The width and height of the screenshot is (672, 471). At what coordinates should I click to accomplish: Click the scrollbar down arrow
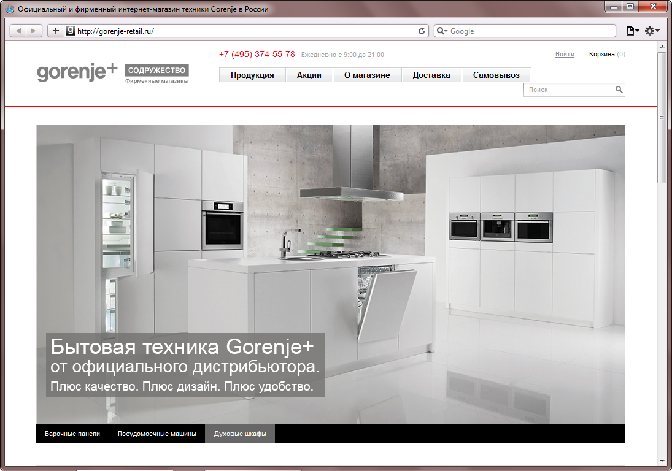(662, 461)
